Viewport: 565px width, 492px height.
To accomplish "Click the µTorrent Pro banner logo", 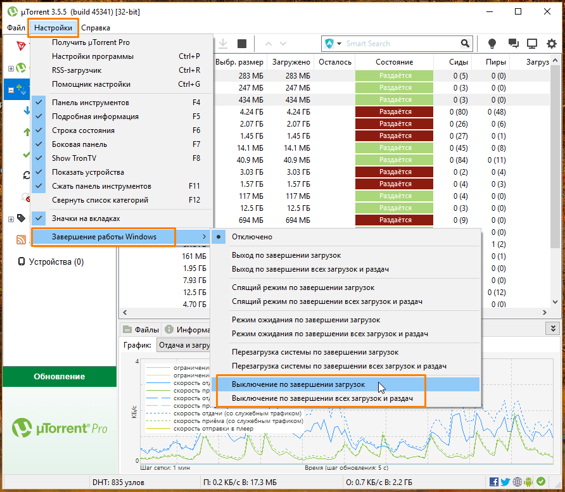I will (60, 428).
